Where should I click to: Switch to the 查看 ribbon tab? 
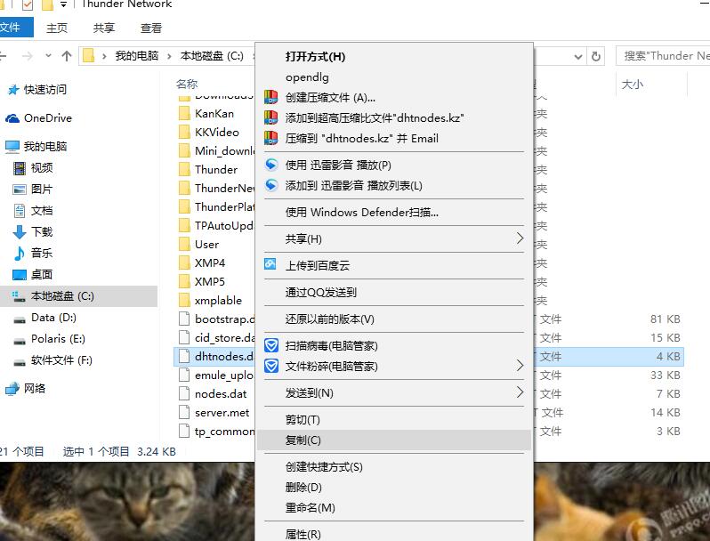click(x=150, y=28)
